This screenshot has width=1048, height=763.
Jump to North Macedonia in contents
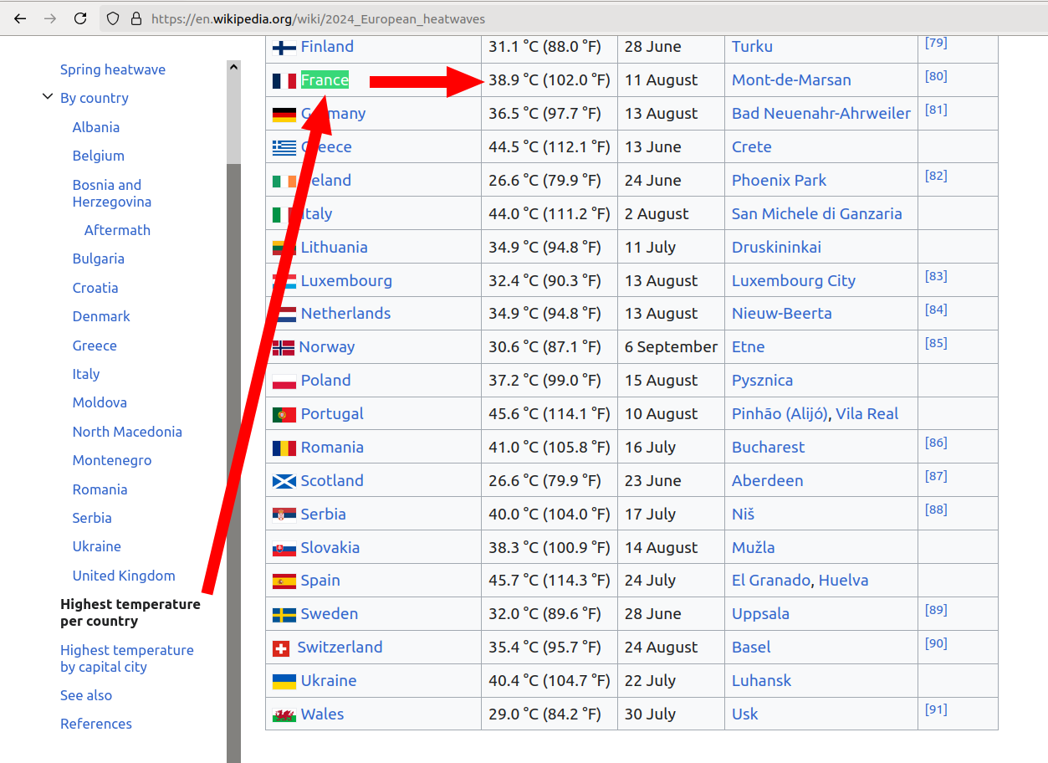tap(127, 432)
